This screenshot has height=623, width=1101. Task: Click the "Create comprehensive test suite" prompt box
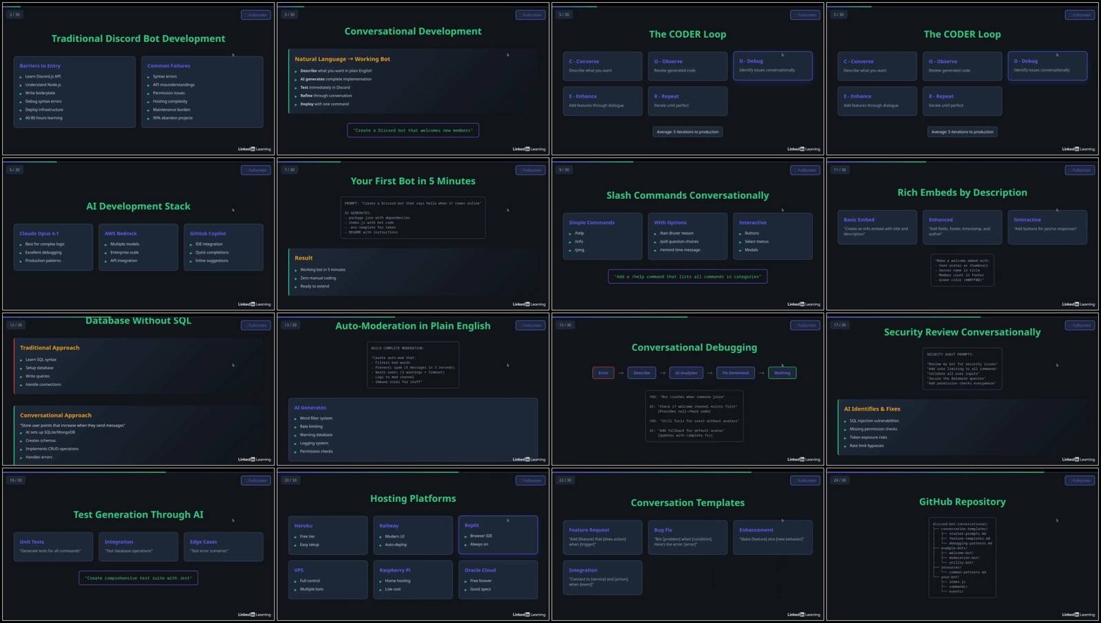click(x=138, y=578)
